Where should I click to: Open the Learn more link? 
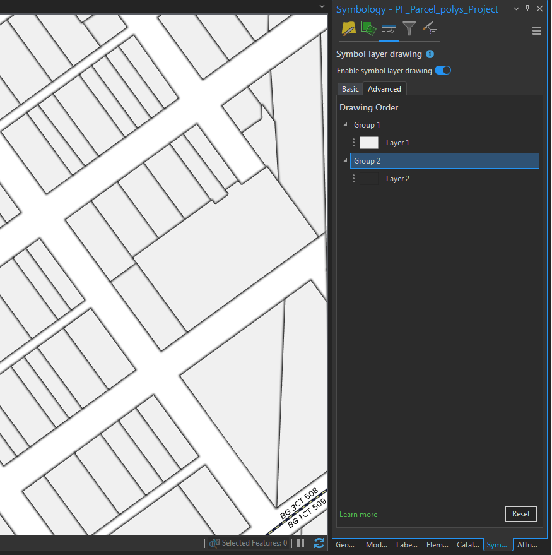pyautogui.click(x=358, y=514)
